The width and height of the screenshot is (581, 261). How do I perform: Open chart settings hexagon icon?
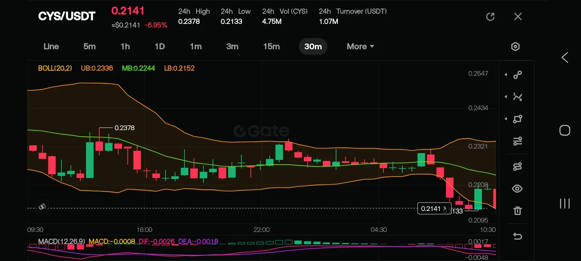tap(515, 46)
